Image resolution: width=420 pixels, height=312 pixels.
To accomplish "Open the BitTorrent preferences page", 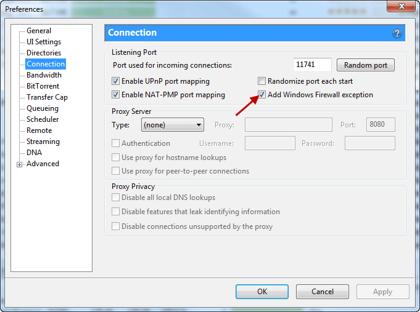I will (x=43, y=86).
